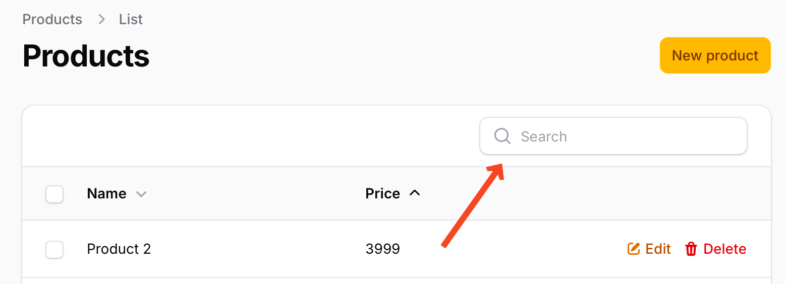Open the Products breadcrumb link
Image resolution: width=785 pixels, height=284 pixels.
[x=52, y=19]
